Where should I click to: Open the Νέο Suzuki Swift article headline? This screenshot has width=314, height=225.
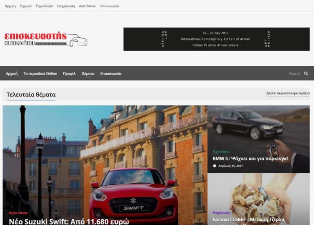tap(69, 221)
